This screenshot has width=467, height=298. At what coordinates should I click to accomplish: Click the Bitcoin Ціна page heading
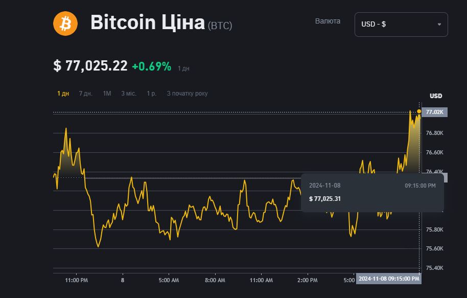148,22
